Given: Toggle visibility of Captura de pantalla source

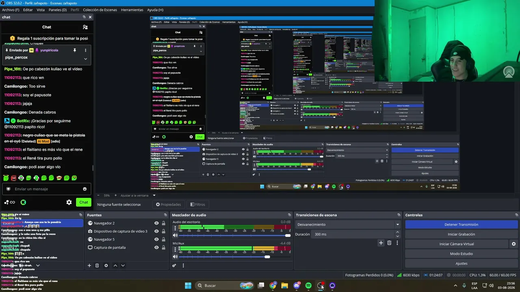Looking at the screenshot, I should click(156, 247).
